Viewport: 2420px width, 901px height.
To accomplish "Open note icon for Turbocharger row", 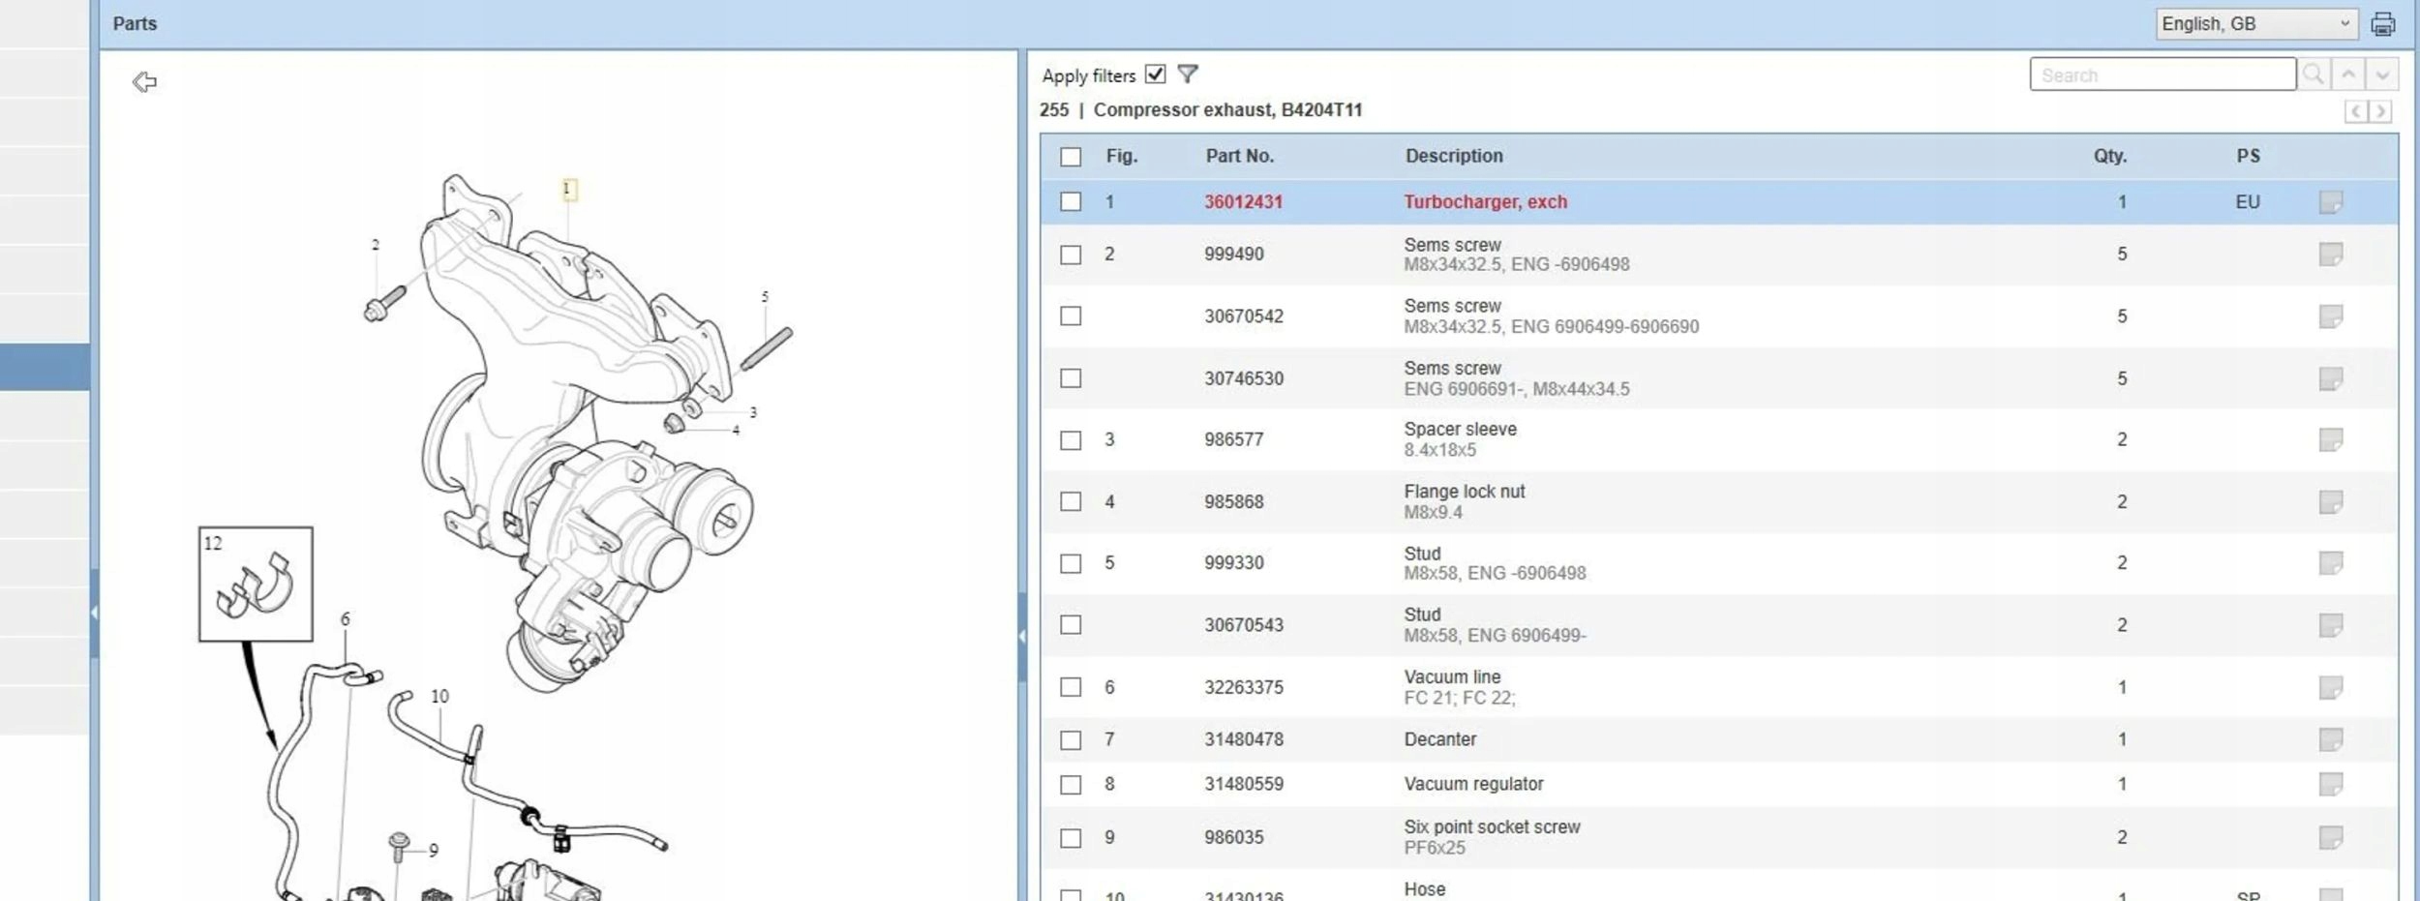I will (2330, 202).
